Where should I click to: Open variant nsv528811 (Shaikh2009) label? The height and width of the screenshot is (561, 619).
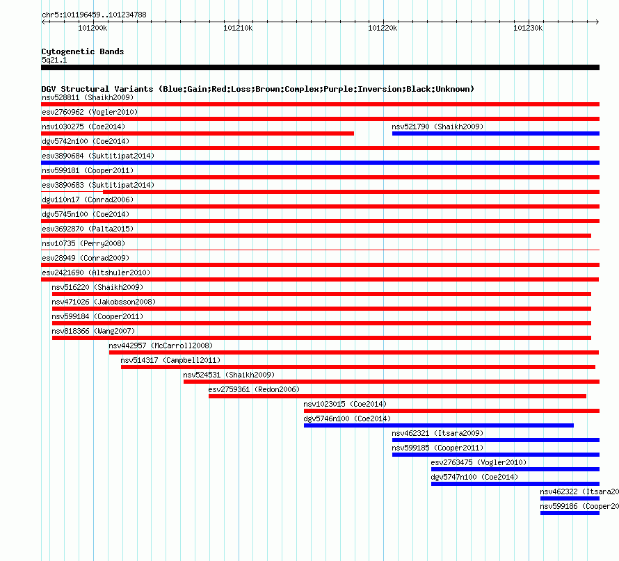click(88, 97)
